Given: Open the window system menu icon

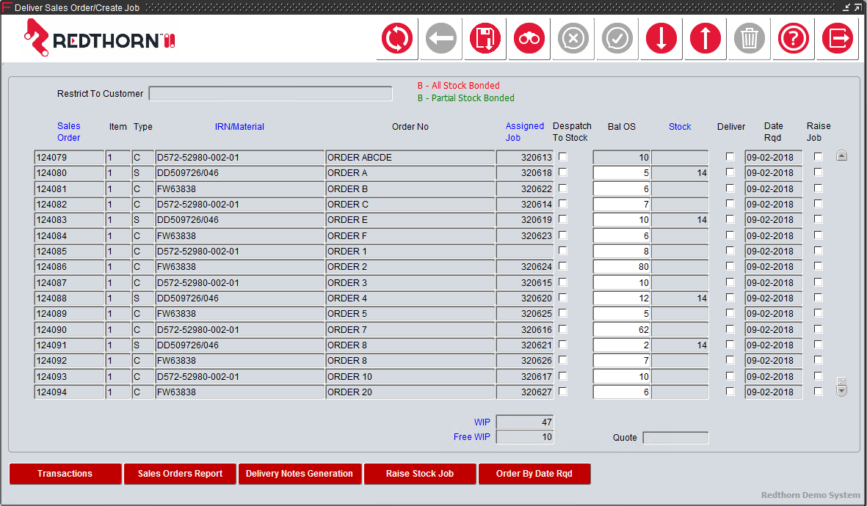Looking at the screenshot, I should coord(7,7).
